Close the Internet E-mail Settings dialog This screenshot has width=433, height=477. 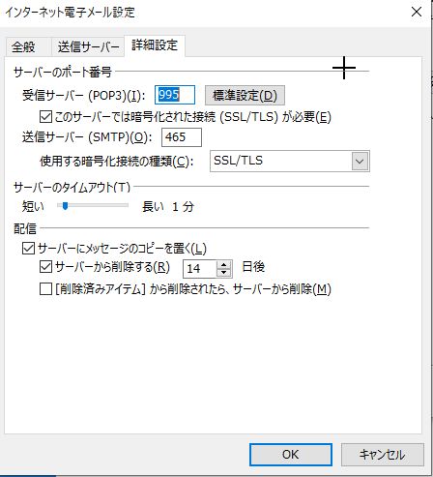tap(417, 13)
